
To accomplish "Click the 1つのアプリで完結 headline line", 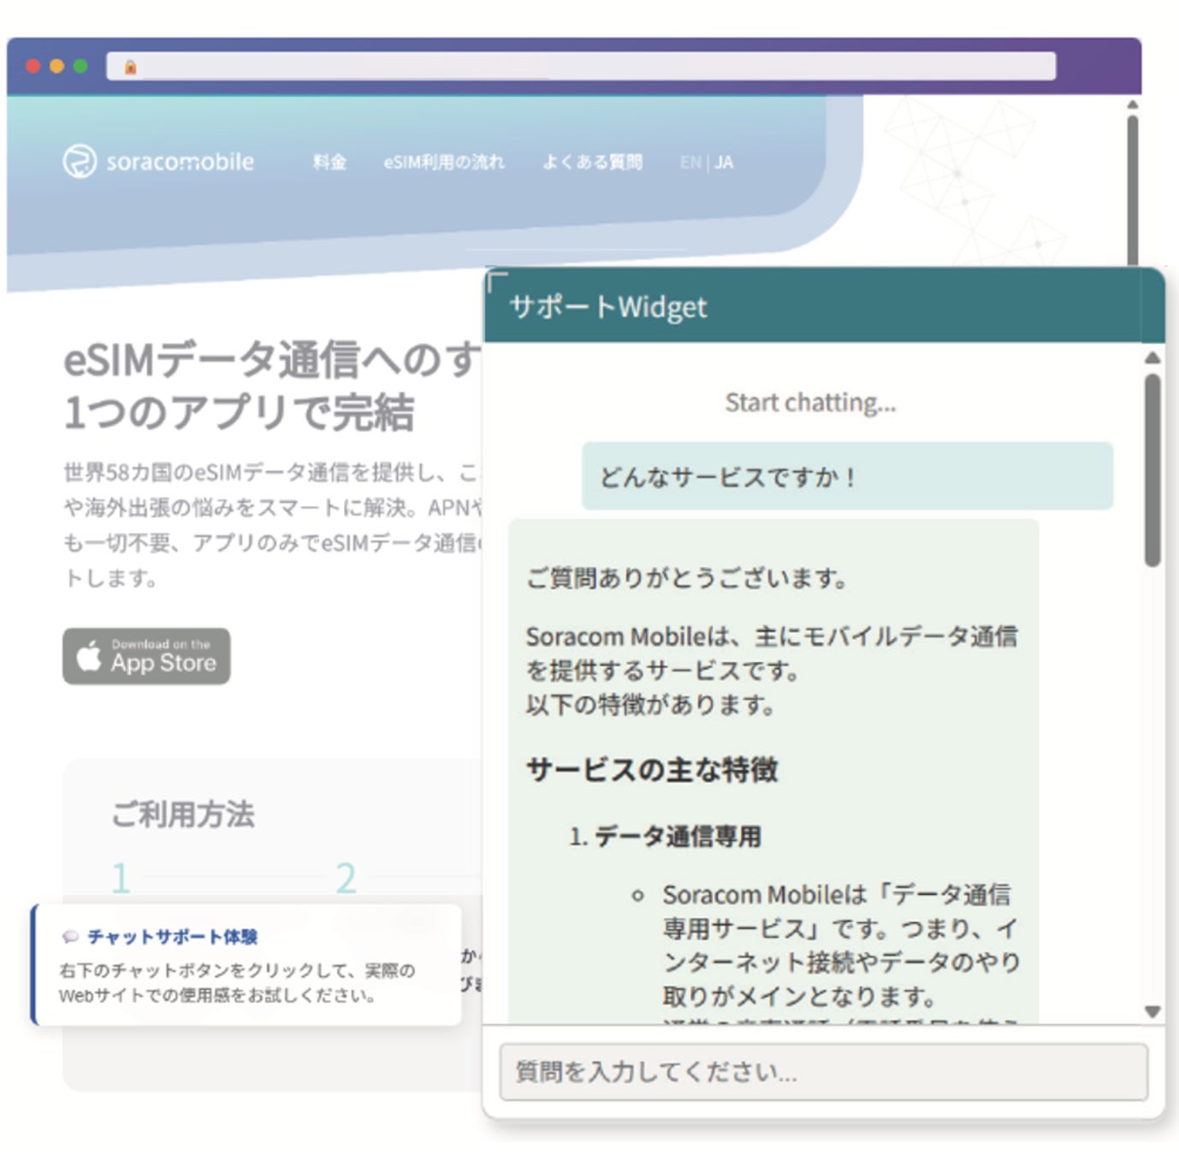I will (x=239, y=412).
